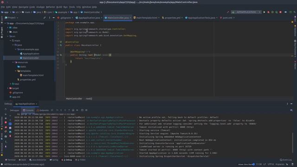Open the Debug panel options icon beside the hide button
This screenshot has width=297, height=167.
(287, 104)
